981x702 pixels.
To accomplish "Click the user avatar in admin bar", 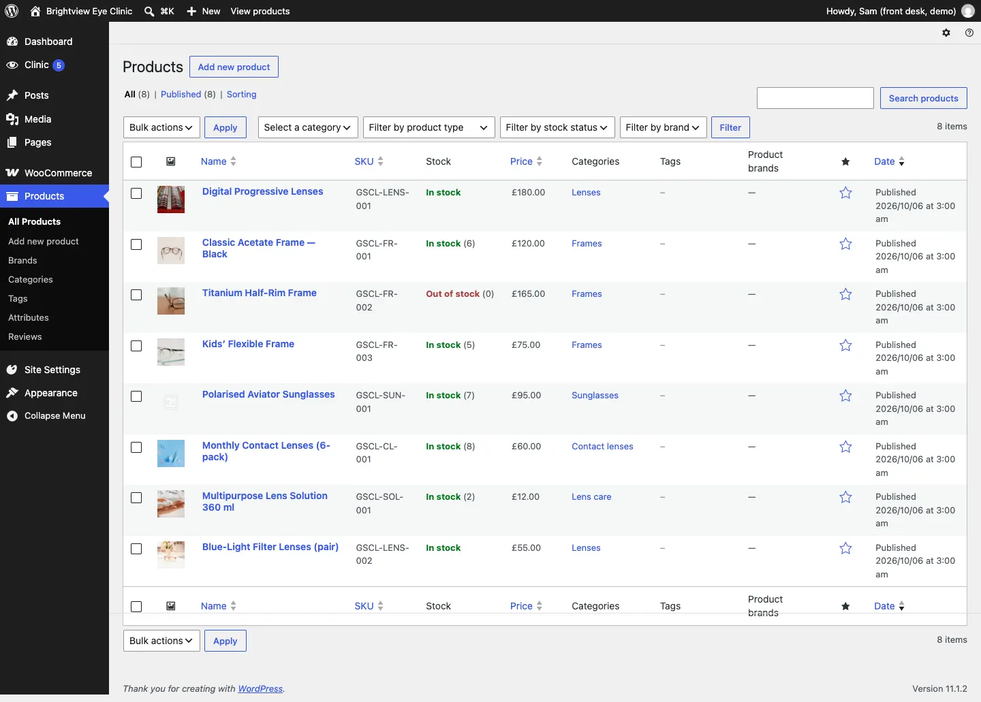I will (x=968, y=11).
